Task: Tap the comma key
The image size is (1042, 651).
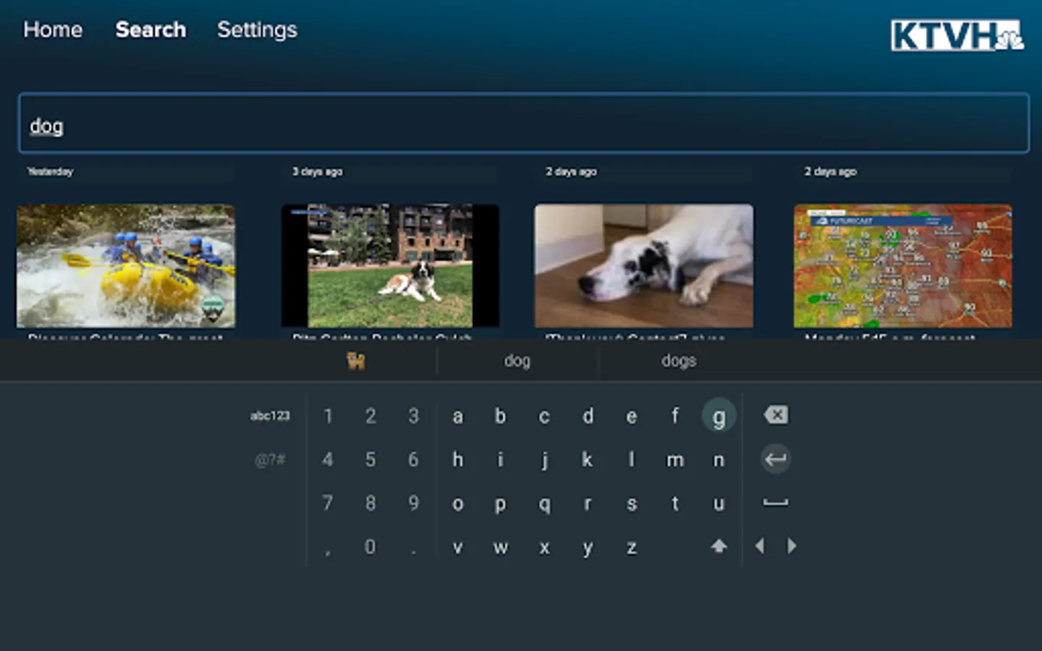Action: pos(328,552)
